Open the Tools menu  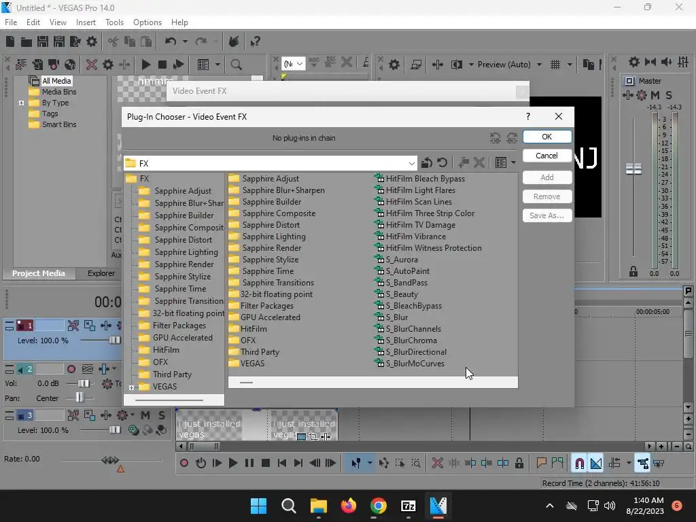(x=114, y=22)
